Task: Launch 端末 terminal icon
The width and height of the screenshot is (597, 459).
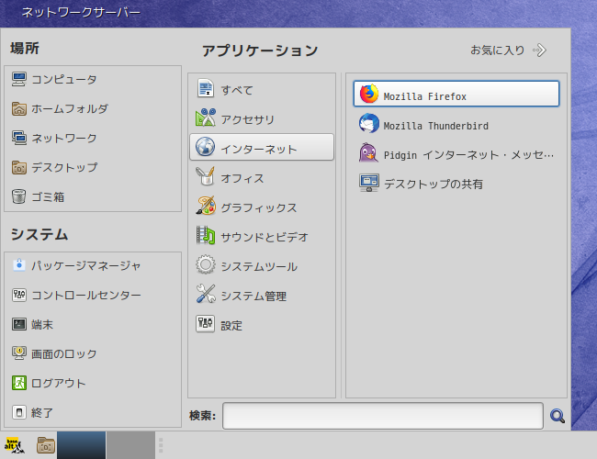Action: [19, 324]
